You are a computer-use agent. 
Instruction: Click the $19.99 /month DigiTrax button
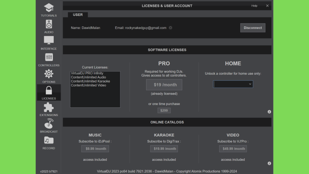point(164,149)
